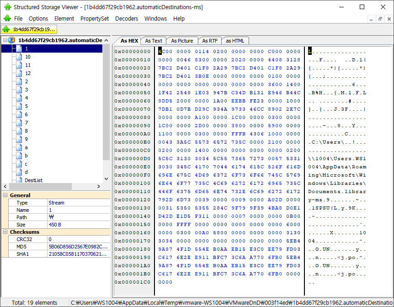Click the stream icon for item 4
The image size is (394, 307).
click(x=19, y=98)
